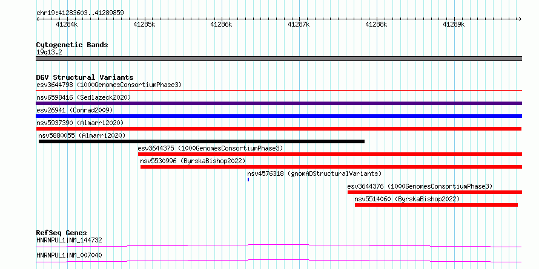Click the 19q13.2 band label
The width and height of the screenshot is (539, 269).
(x=49, y=53)
